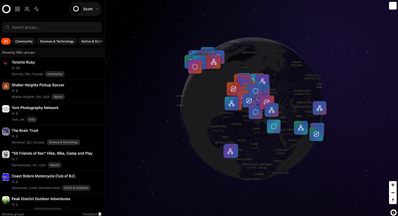Click the Community tag on Toronto Ruby

pyautogui.click(x=55, y=74)
